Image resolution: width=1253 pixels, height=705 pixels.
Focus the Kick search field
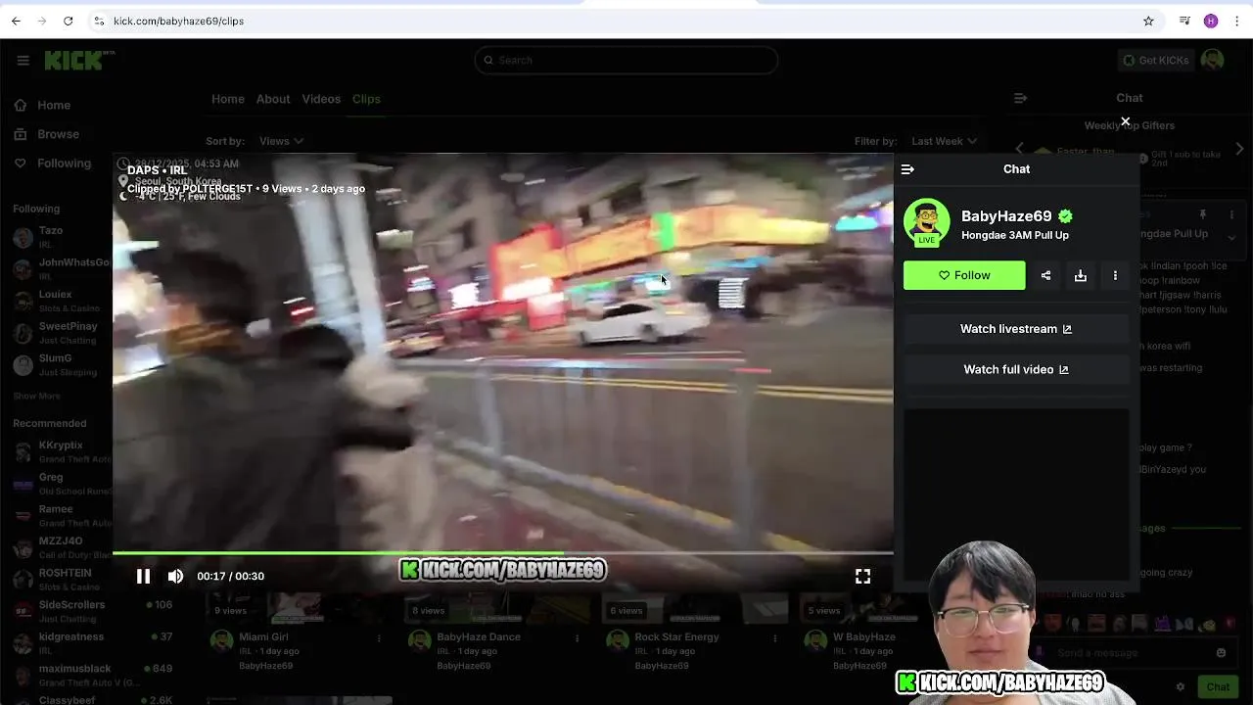[626, 61]
